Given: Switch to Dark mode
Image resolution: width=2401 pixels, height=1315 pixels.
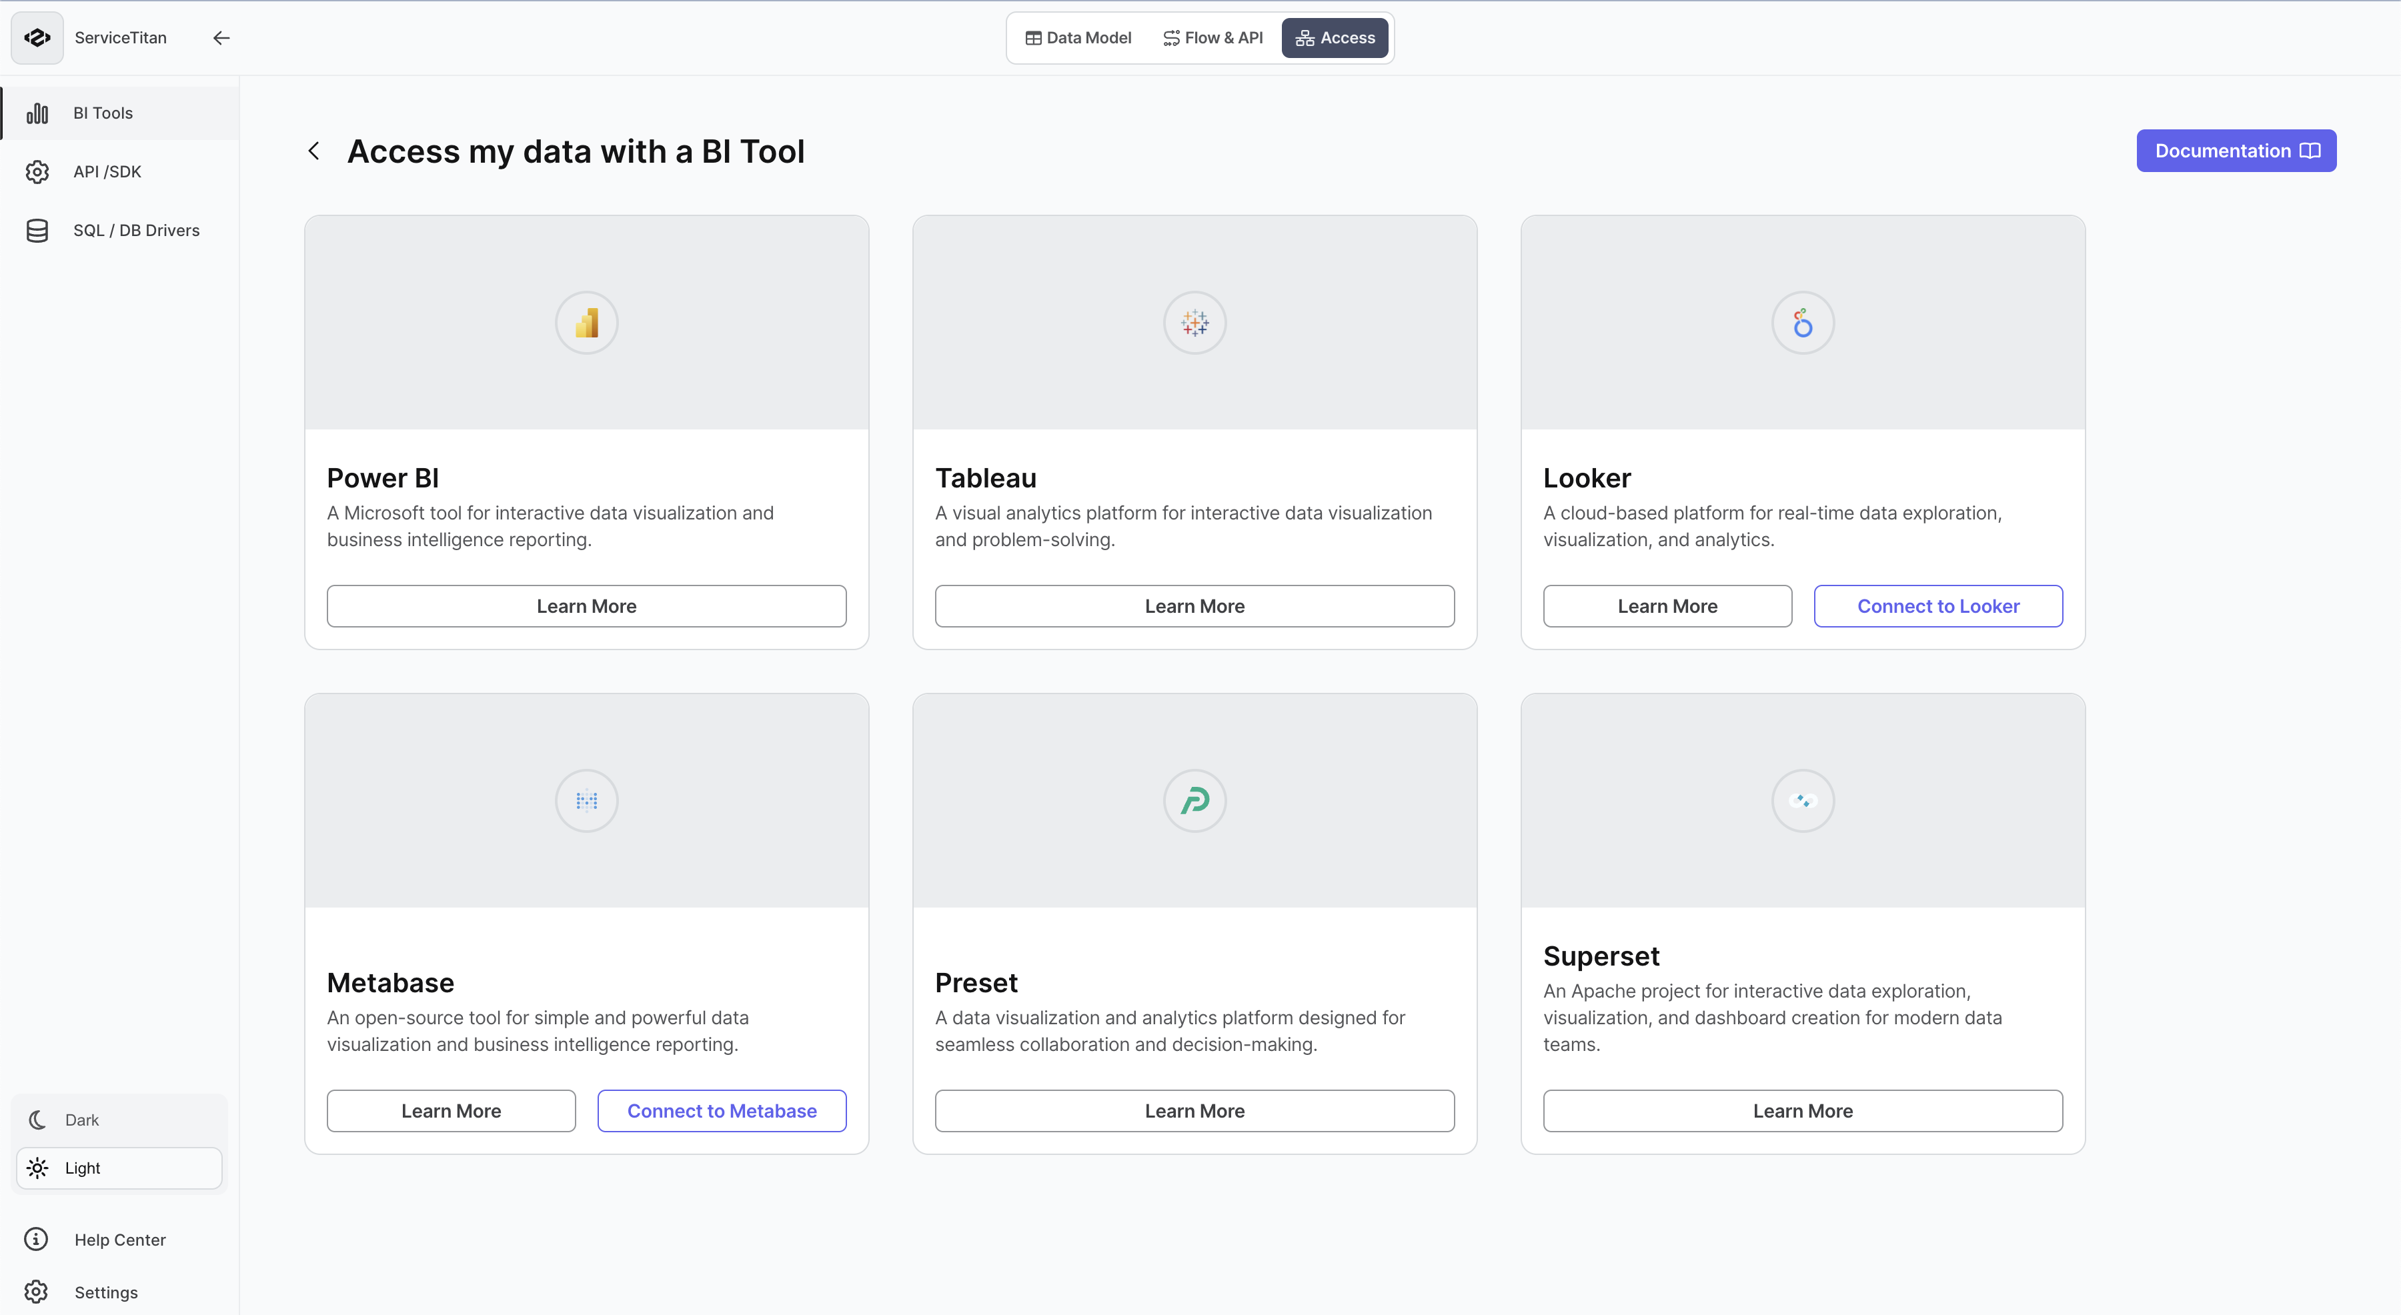Looking at the screenshot, I should point(118,1120).
